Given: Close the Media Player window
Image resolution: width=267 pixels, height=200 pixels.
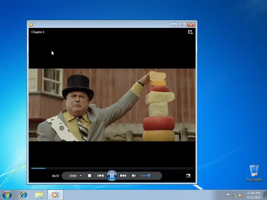Looking at the screenshot, I should click(191, 25).
